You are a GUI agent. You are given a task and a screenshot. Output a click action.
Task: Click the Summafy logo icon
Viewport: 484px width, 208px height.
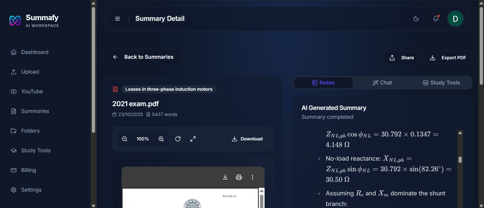[x=15, y=20]
